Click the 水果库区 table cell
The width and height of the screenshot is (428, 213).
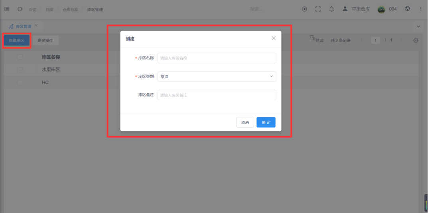(x=51, y=70)
